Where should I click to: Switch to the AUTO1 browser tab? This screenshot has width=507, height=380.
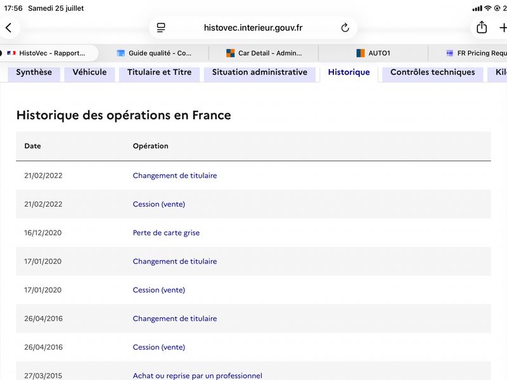point(373,53)
